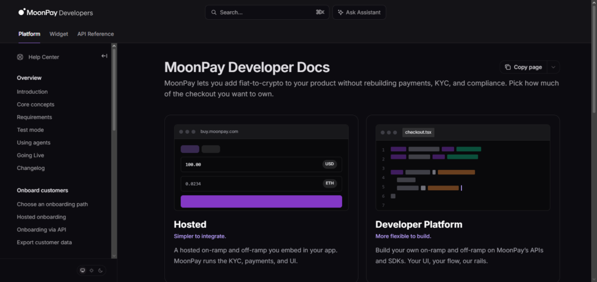Viewport: 597px width, 282px height.
Task: Click the sidebar scrollbar up arrow
Action: click(114, 46)
